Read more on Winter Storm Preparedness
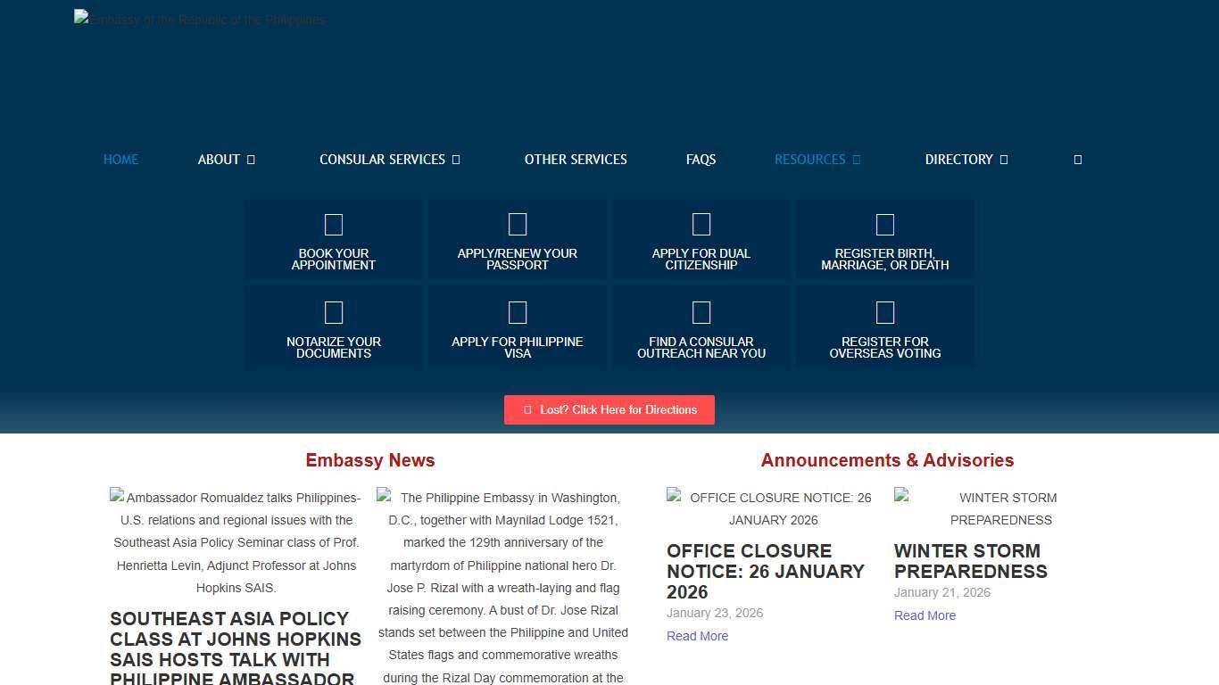The width and height of the screenshot is (1219, 685). point(925,615)
